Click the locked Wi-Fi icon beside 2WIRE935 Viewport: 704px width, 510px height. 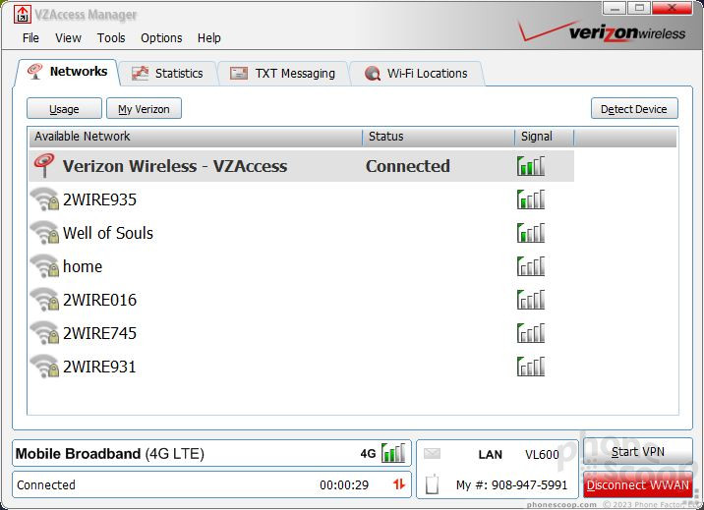coord(44,199)
